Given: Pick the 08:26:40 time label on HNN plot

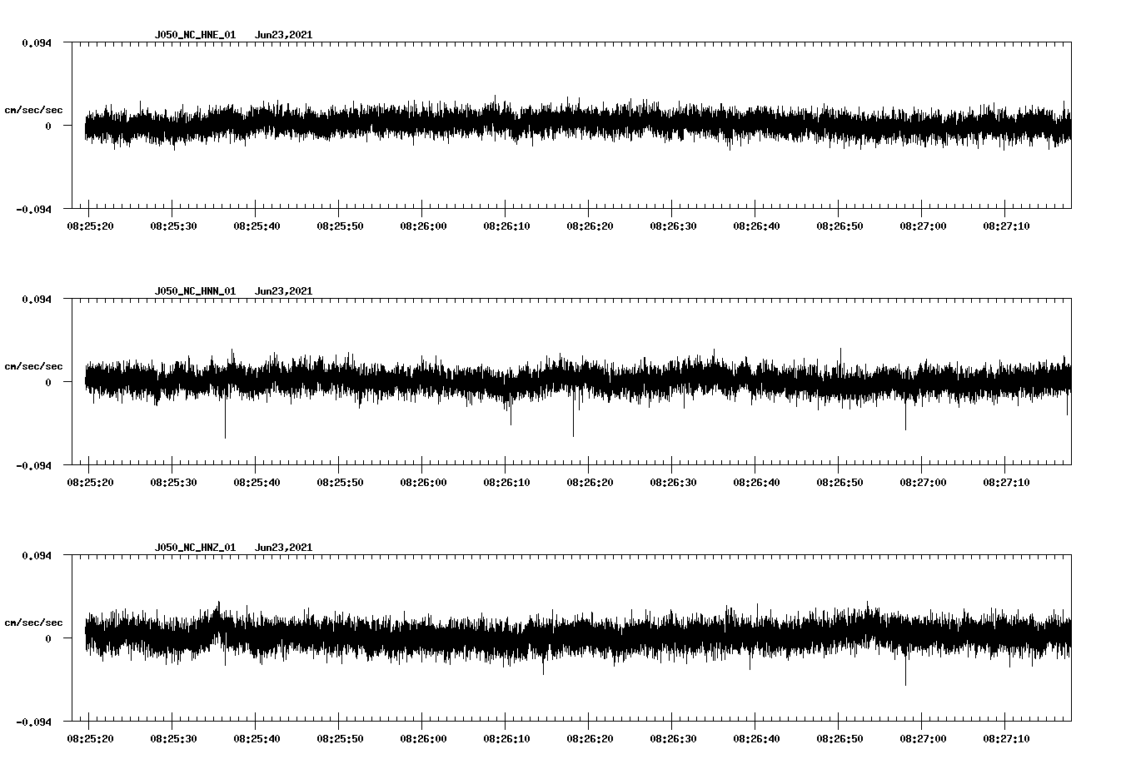Looking at the screenshot, I should (756, 483).
